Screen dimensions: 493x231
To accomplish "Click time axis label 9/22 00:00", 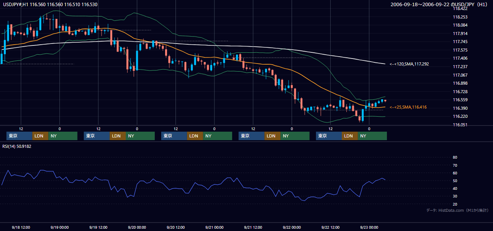I will (292, 227).
